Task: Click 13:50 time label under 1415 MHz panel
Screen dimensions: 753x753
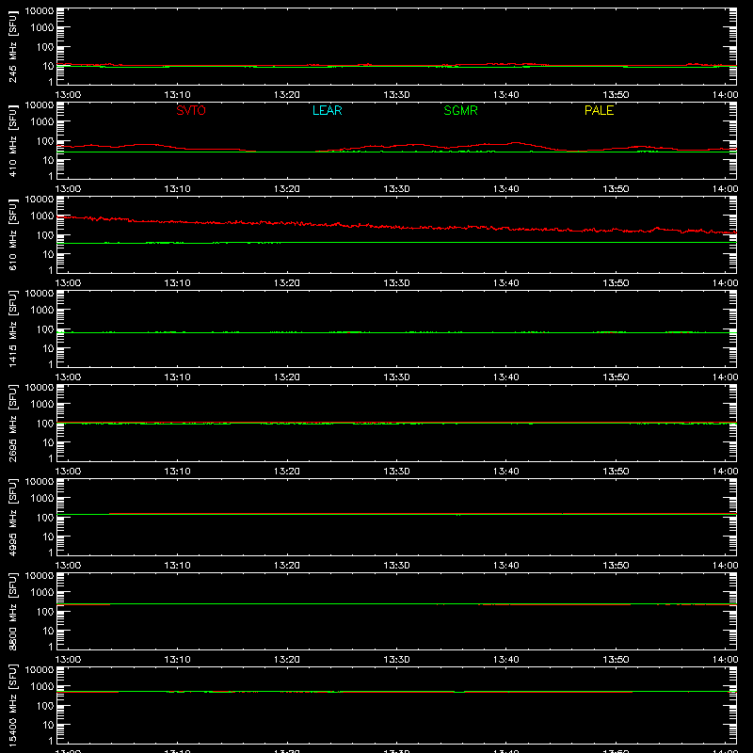Action: click(616, 377)
